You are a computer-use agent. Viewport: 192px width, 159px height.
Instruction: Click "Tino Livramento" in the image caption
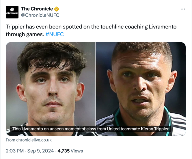28,129
